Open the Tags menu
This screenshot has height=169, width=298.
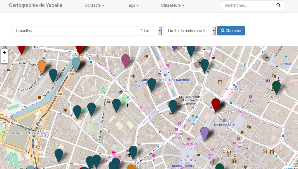click(x=132, y=5)
